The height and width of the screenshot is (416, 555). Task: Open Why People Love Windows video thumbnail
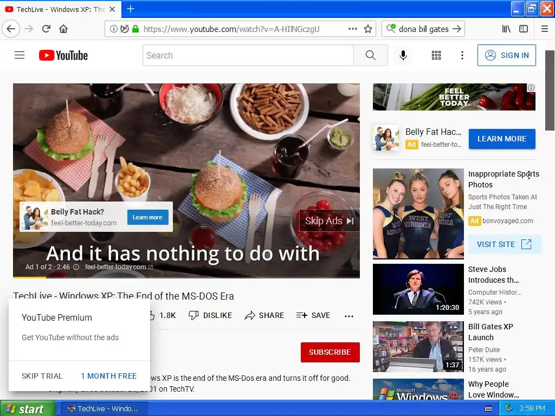point(418,389)
